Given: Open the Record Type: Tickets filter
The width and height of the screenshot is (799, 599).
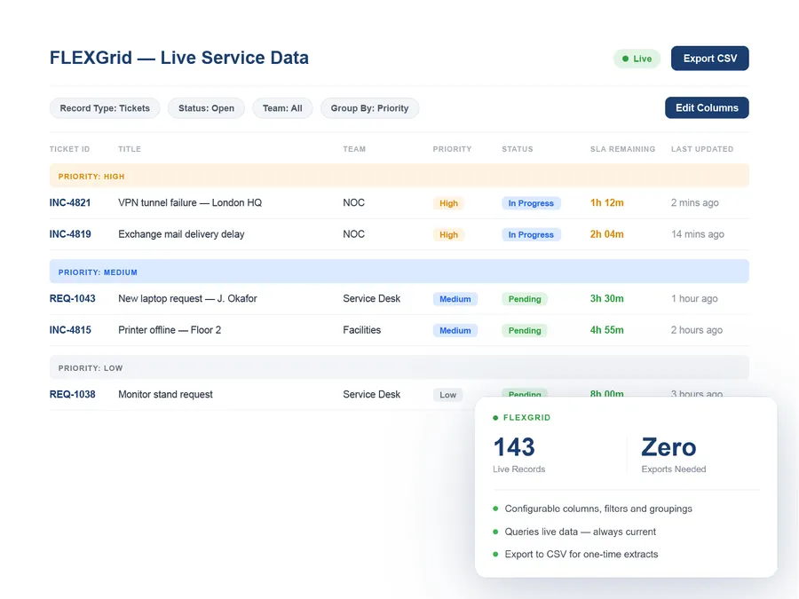Looking at the screenshot, I should click(105, 108).
